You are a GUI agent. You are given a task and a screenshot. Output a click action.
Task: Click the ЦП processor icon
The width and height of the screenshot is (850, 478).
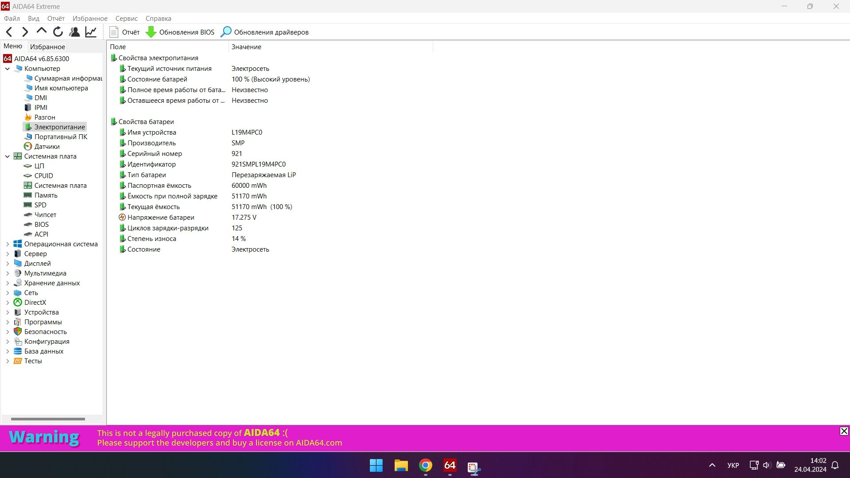28,166
